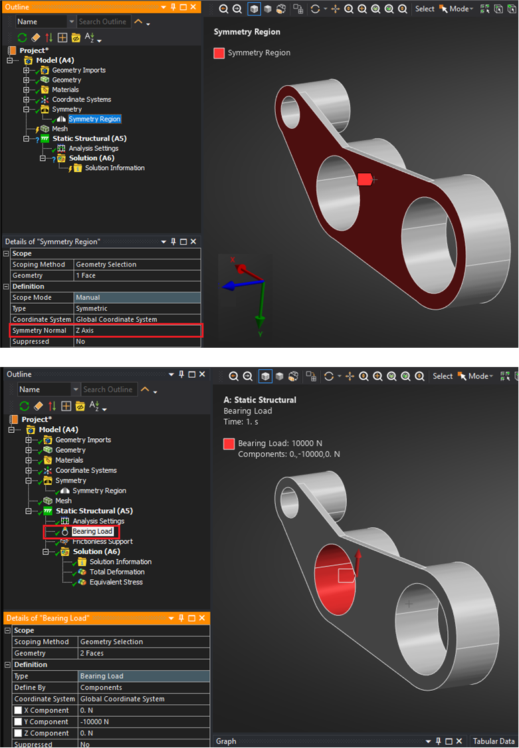Activate the Pan cross-arrows tool in Symmetry Region window
The width and height of the screenshot is (519, 748).
[x=336, y=9]
